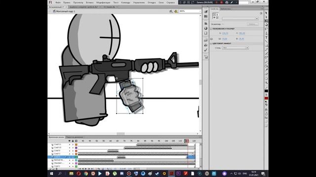The image size is (316, 177).
Task: Open the Управление menu
Action: pyautogui.click(x=139, y=2)
